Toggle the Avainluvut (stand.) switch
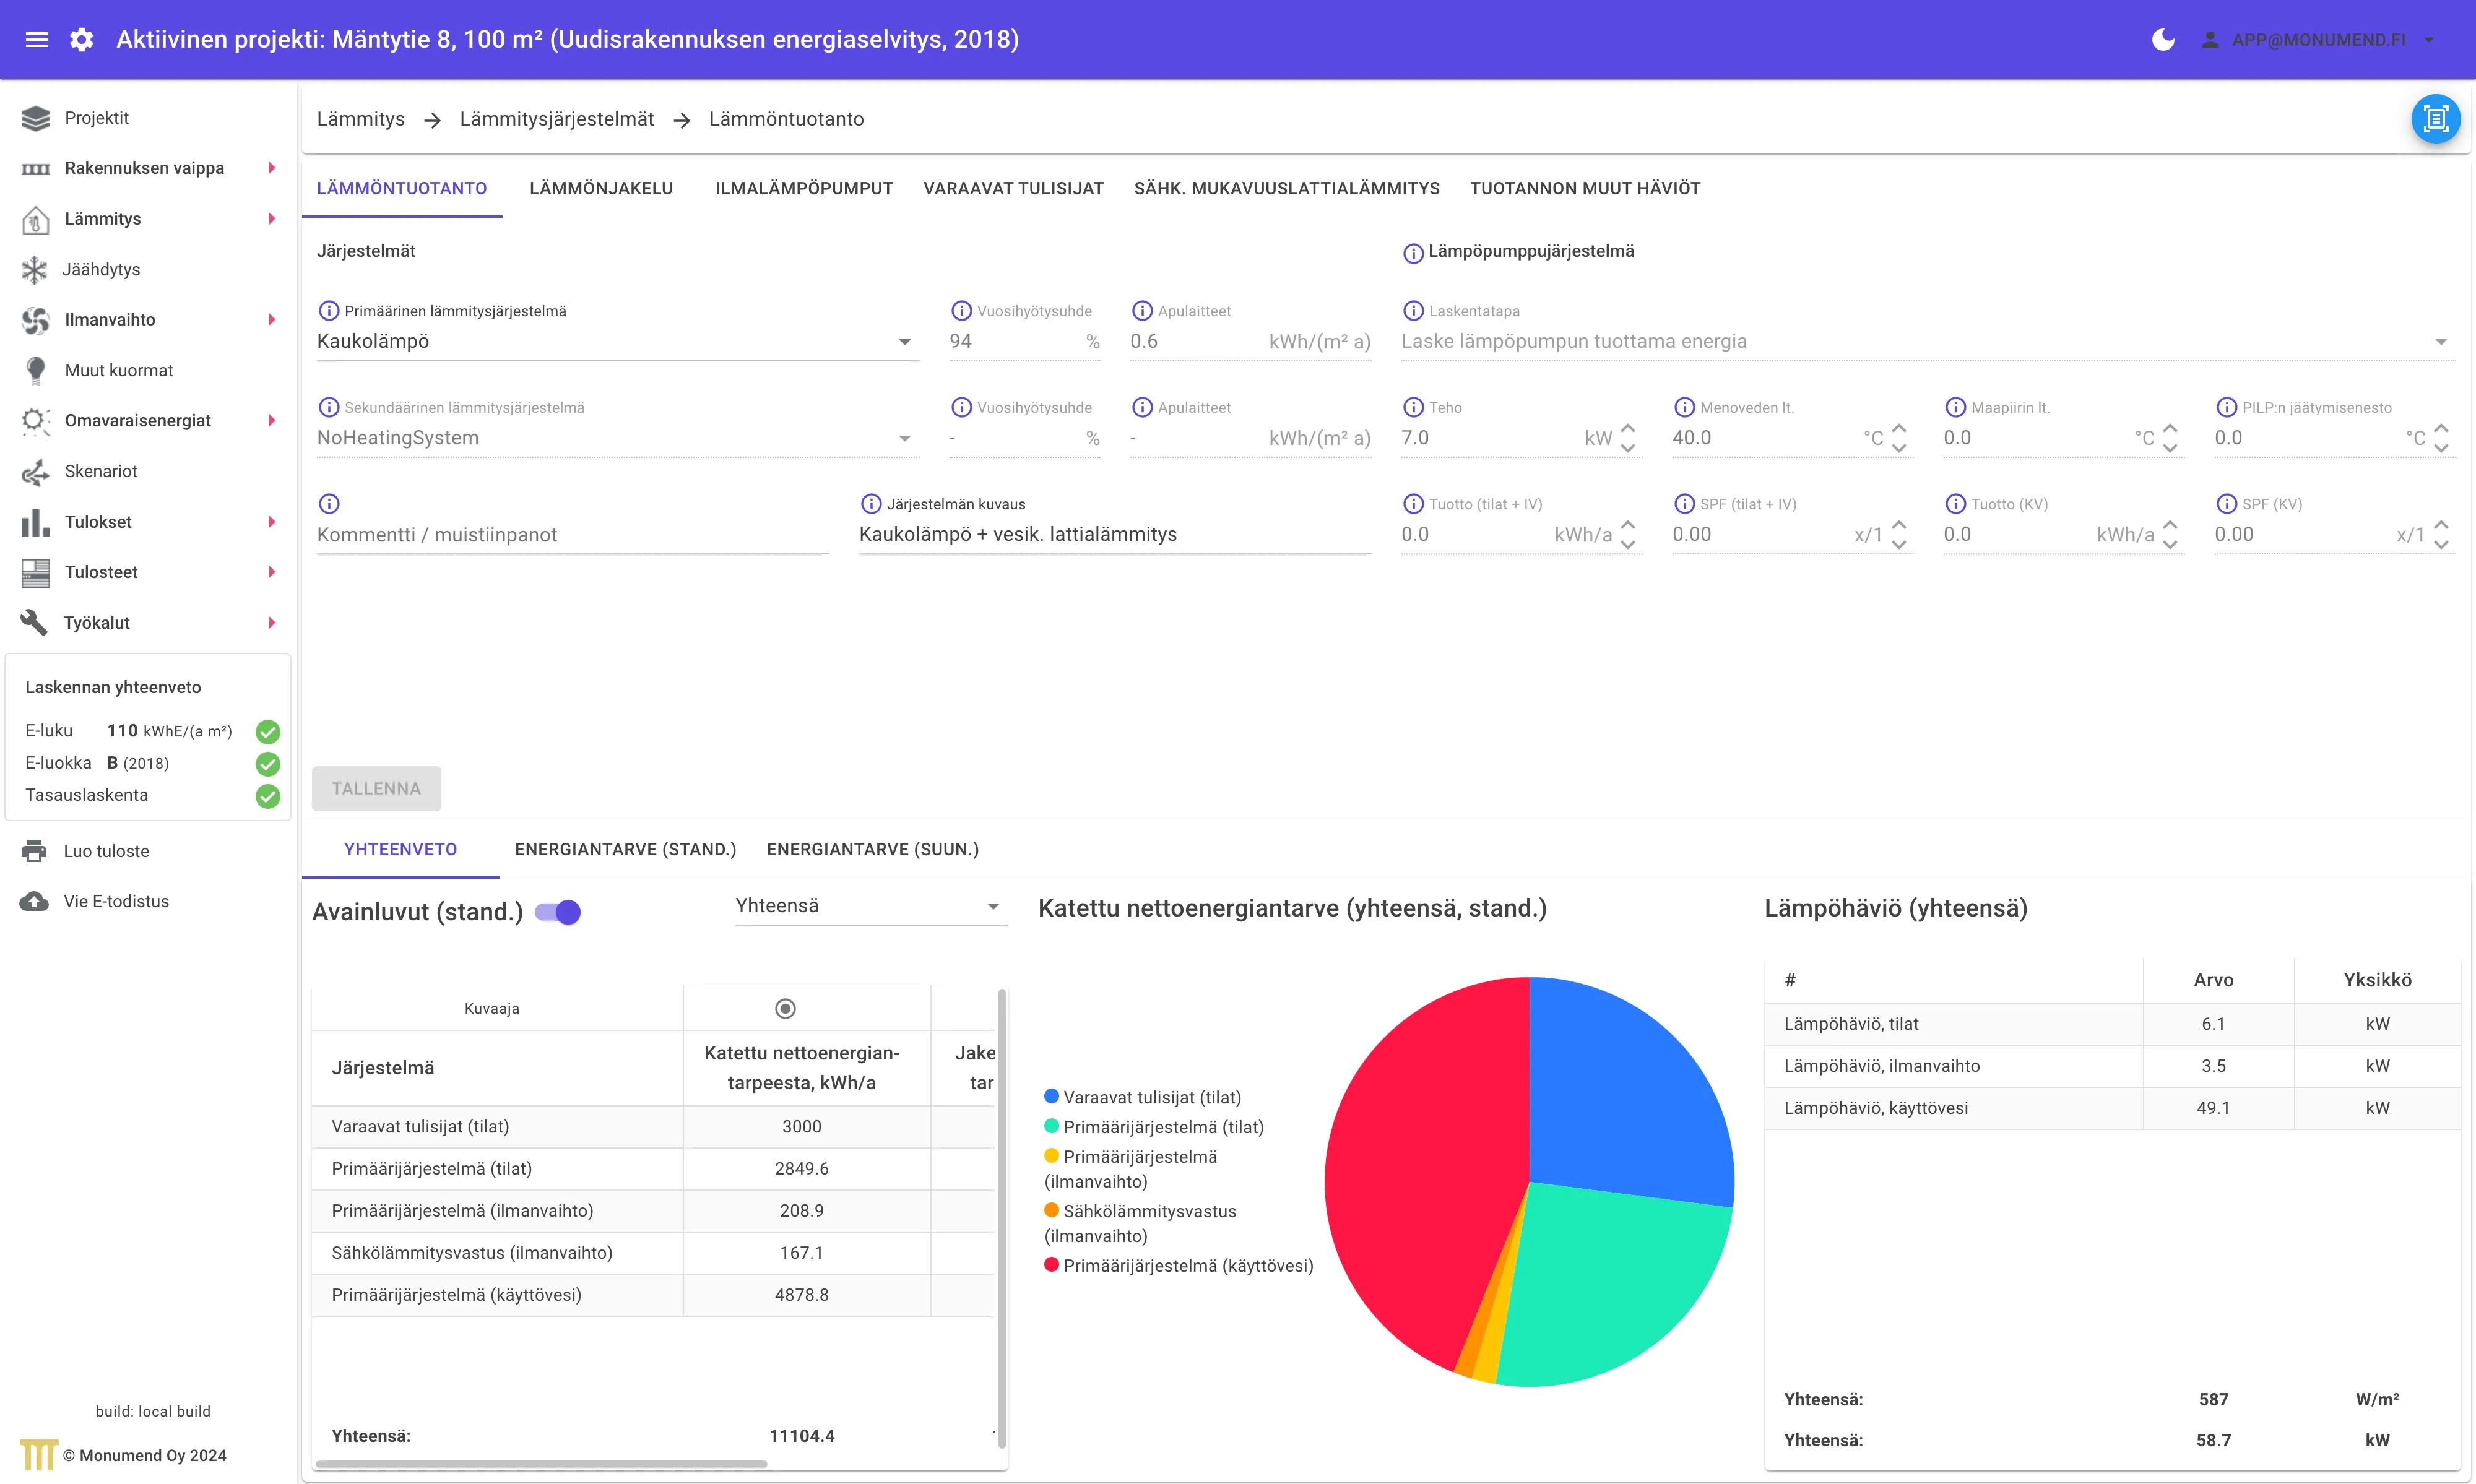Viewport: 2476px width, 1484px height. [558, 912]
